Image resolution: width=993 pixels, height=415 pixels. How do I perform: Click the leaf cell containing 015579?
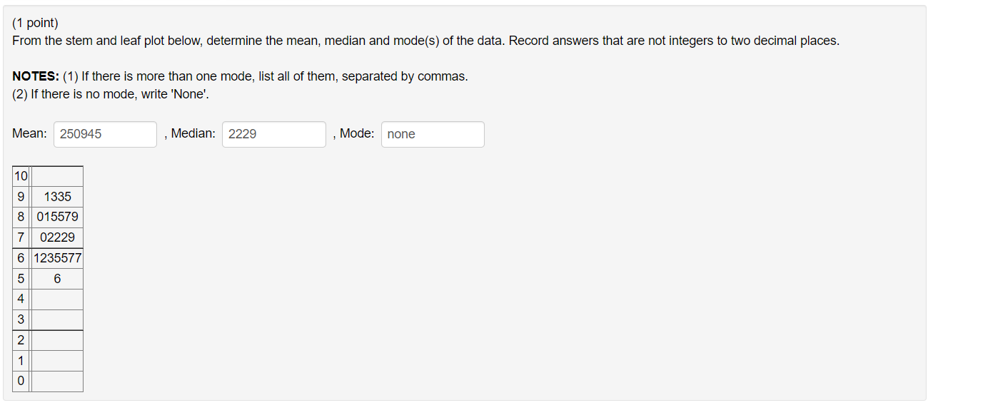56,216
